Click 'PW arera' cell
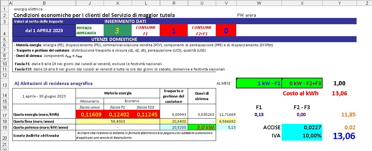This screenshot has height=151, width=372. click(x=247, y=15)
